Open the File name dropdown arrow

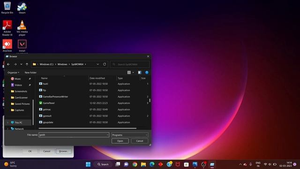coord(107,135)
